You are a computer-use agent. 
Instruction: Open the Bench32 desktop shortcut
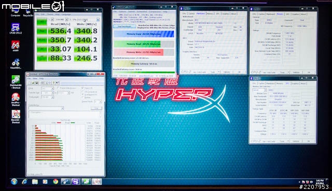tap(16, 117)
